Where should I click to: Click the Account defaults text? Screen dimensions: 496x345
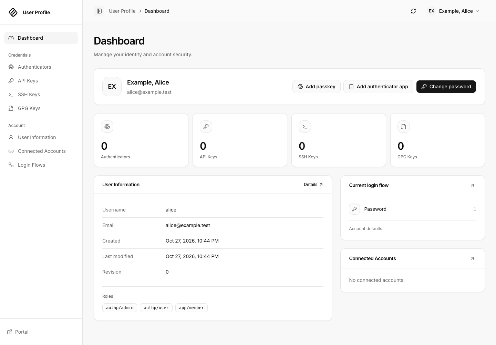coord(365,229)
